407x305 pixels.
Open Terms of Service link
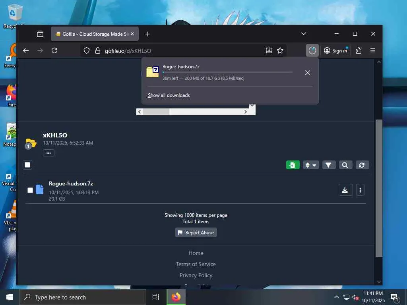point(196,264)
